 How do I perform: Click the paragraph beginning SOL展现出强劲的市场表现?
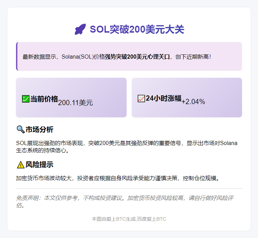(x=127, y=147)
